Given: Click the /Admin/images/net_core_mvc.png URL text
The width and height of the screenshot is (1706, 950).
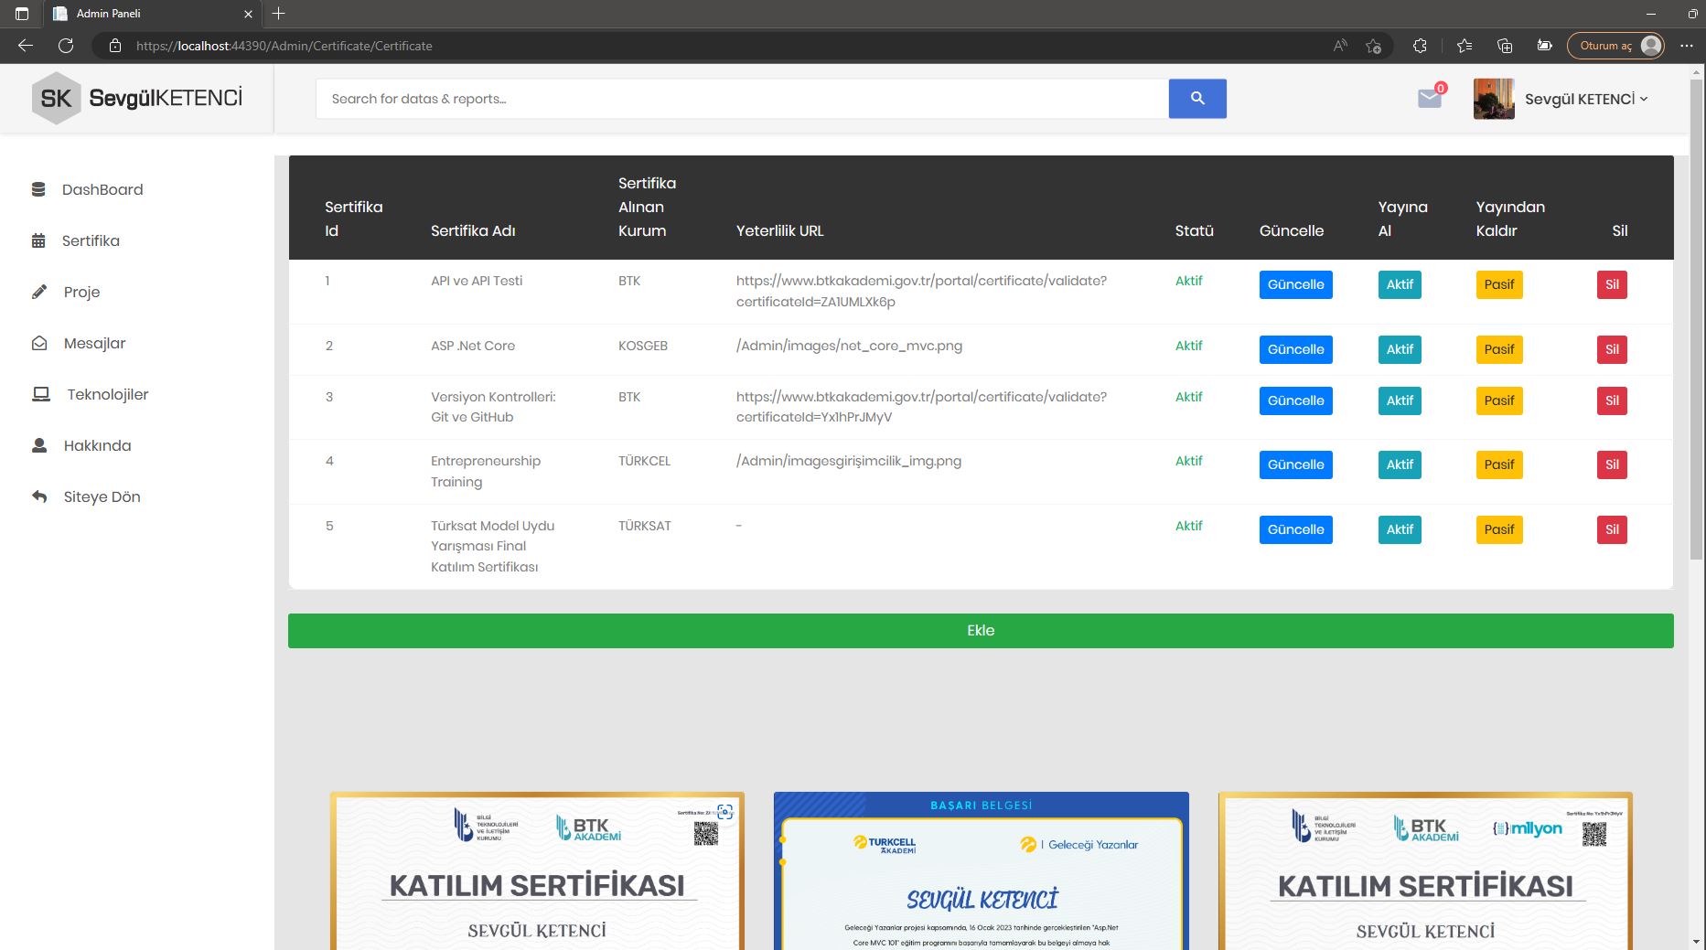Looking at the screenshot, I should (x=849, y=346).
